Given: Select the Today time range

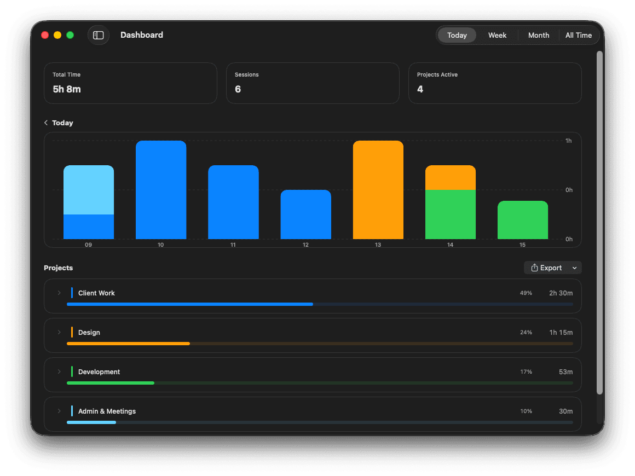Looking at the screenshot, I should [x=457, y=35].
